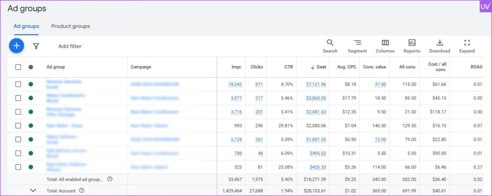Open the 18,542 impressions link
Viewport: 492px width, 196px height.
235,84
